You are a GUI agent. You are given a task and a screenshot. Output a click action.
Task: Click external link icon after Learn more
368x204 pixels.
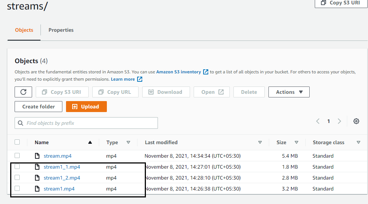(140, 79)
